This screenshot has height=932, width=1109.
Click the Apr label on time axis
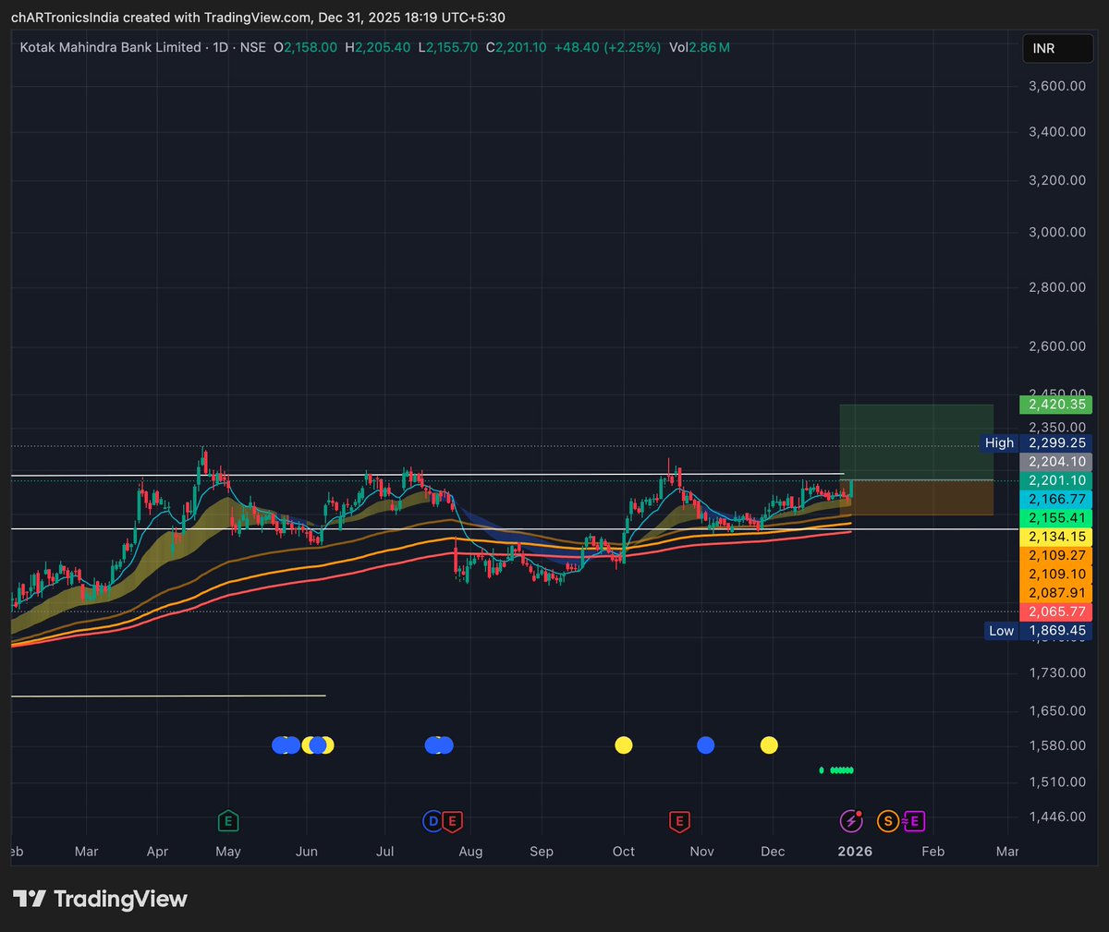pyautogui.click(x=157, y=851)
